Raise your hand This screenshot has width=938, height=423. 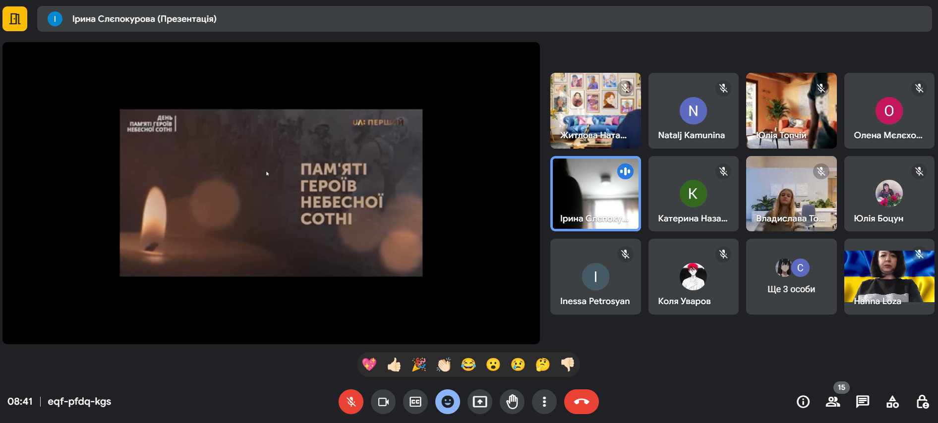pyautogui.click(x=512, y=402)
